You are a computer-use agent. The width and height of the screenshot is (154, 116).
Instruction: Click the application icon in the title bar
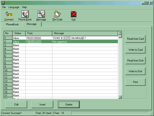tap(3, 3)
